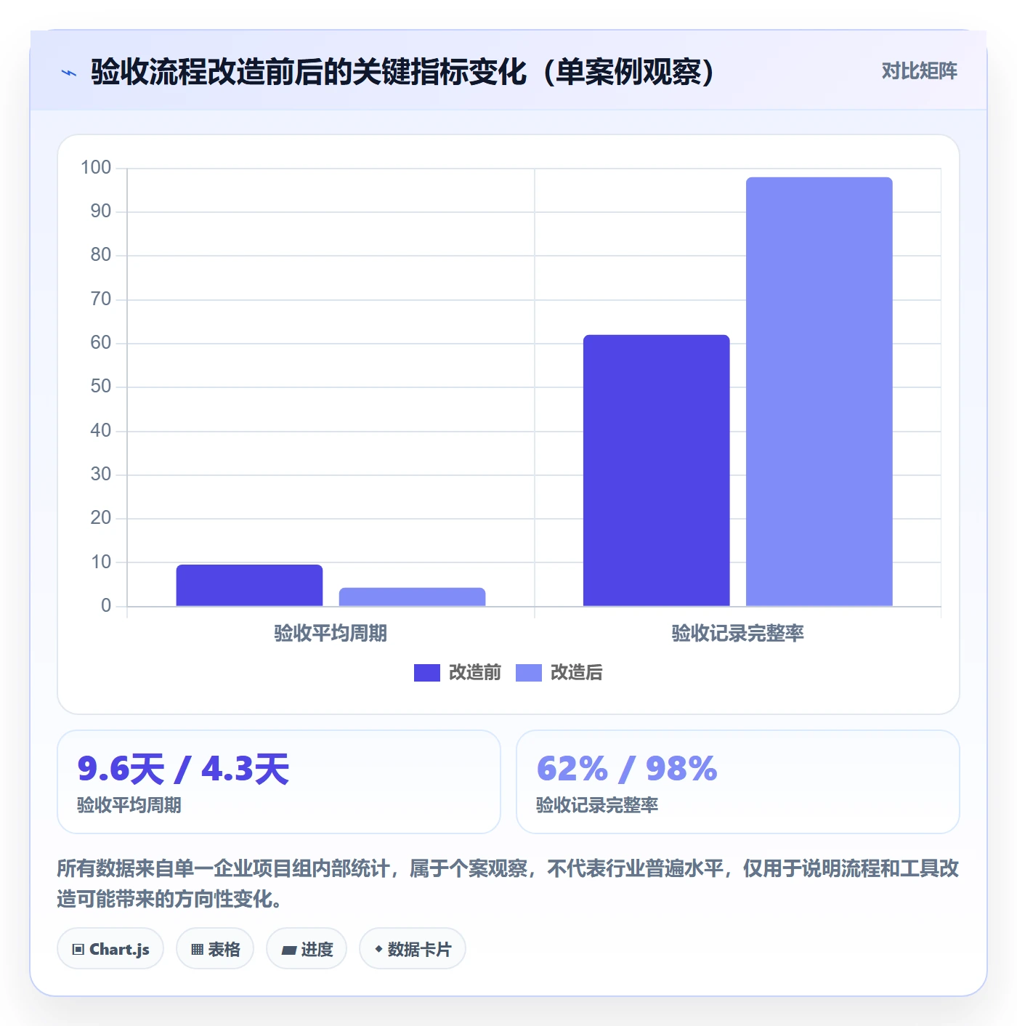The width and height of the screenshot is (1017, 1026).
Task: Click the 验收平均周期 x-axis label
Action: click(331, 634)
